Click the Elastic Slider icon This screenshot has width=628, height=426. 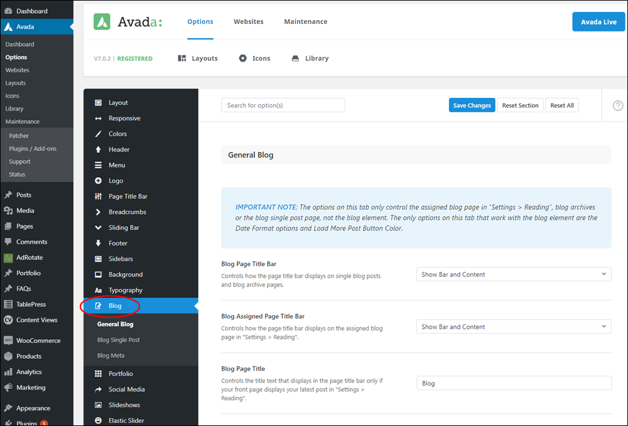[98, 420]
